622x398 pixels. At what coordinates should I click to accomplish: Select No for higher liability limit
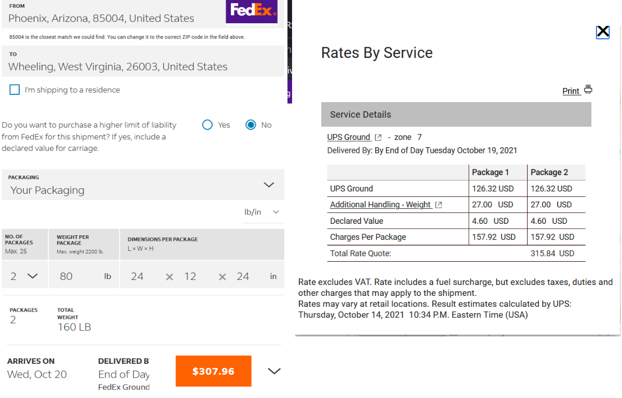pyautogui.click(x=251, y=125)
